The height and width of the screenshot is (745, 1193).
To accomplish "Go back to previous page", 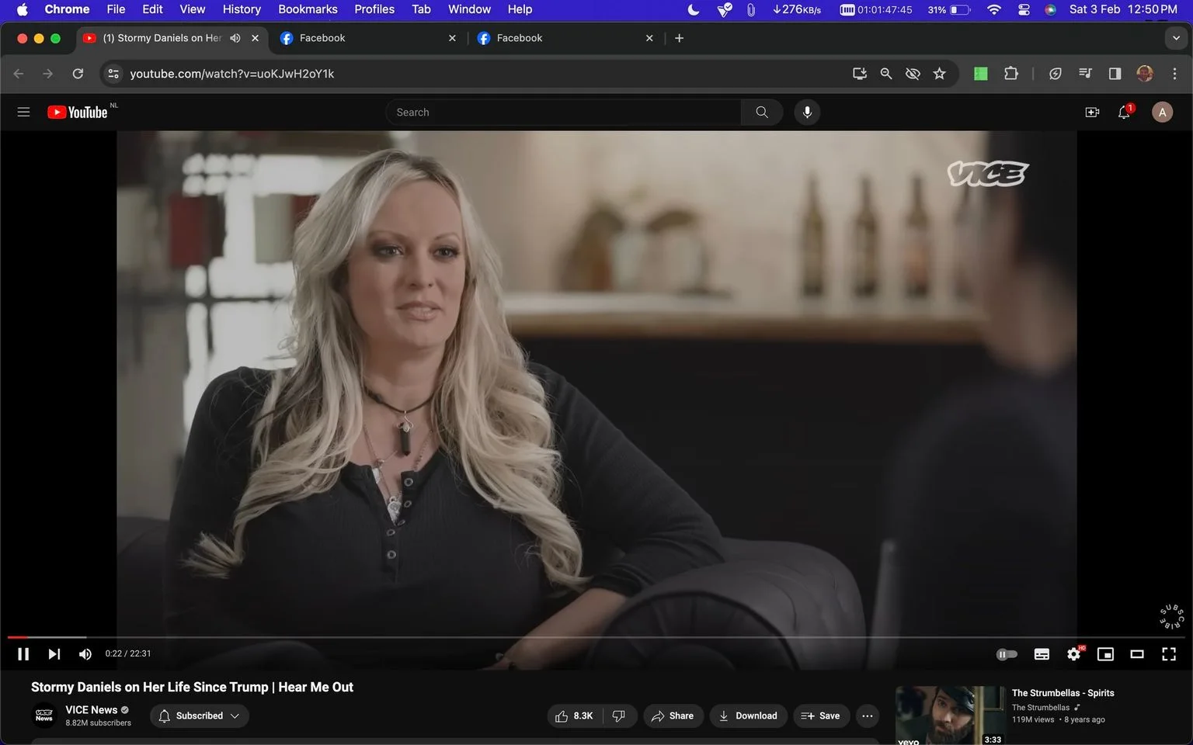I will click(19, 74).
